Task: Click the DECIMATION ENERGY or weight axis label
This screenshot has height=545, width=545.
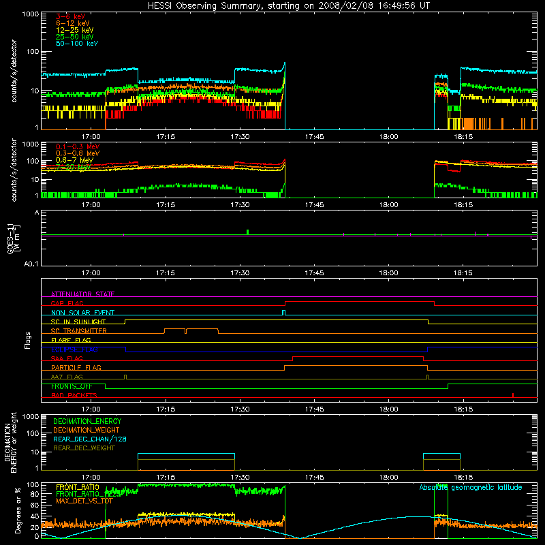Action: (x=10, y=442)
